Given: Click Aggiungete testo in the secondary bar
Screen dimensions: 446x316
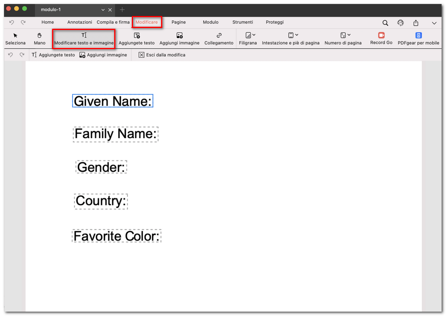Looking at the screenshot, I should pos(53,55).
